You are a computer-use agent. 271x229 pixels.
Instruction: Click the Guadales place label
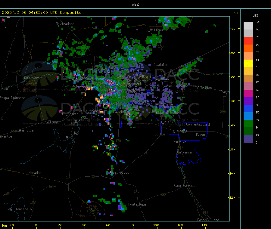click(161, 65)
